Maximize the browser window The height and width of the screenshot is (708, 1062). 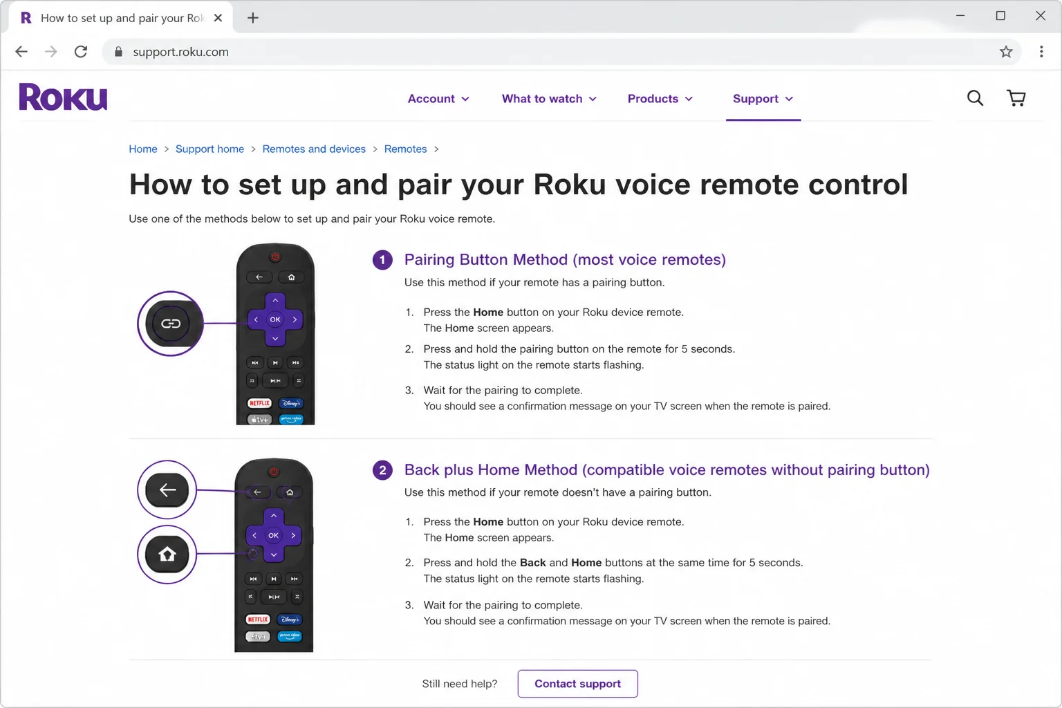[x=1000, y=16]
